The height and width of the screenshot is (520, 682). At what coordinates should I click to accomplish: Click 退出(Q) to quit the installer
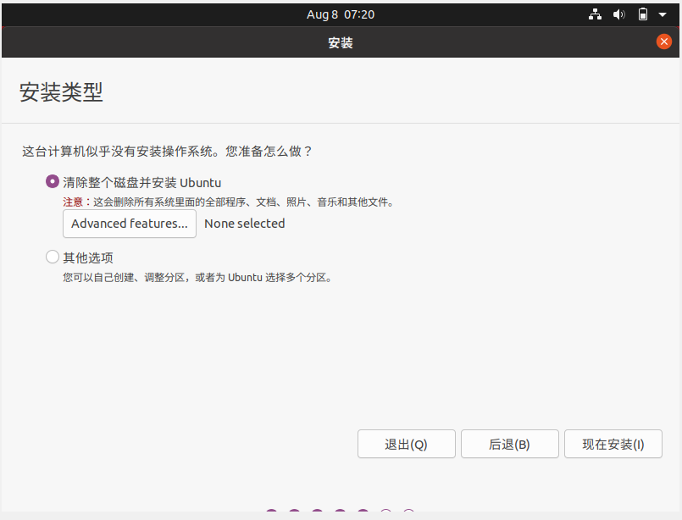[x=407, y=444]
